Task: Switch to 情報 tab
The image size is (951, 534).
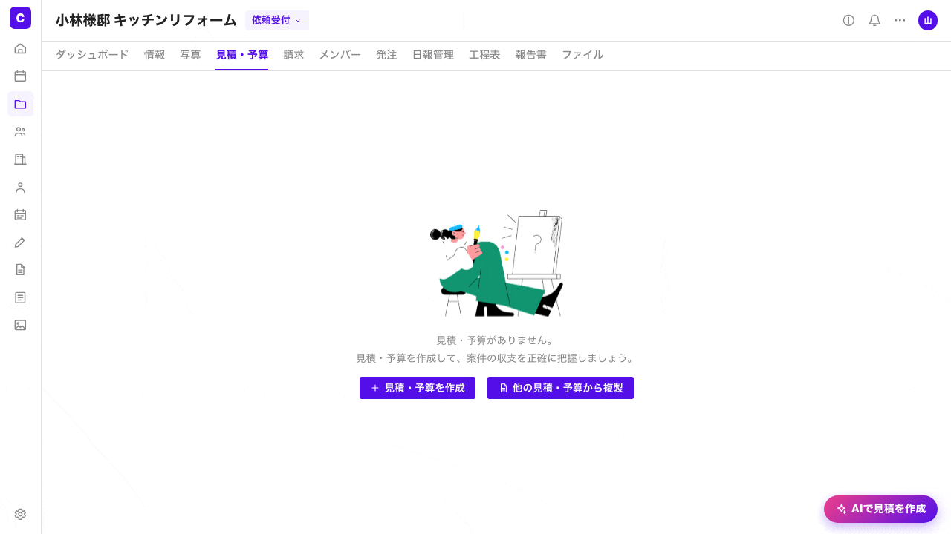Action: coord(155,55)
